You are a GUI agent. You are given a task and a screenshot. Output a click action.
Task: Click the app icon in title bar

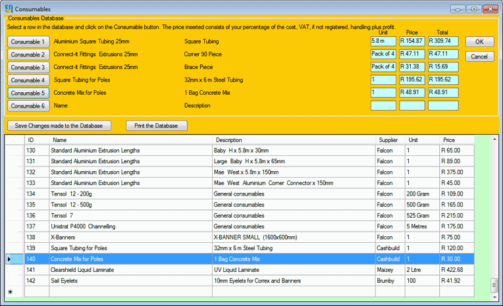click(x=8, y=9)
